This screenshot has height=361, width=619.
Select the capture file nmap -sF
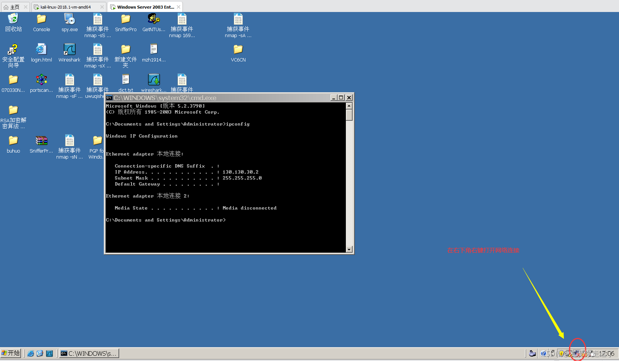pos(70,86)
